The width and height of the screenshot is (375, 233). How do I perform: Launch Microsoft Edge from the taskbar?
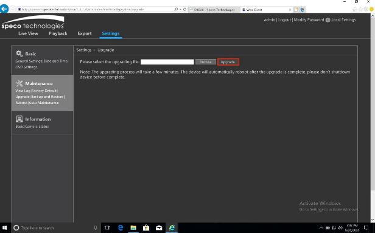point(121,228)
